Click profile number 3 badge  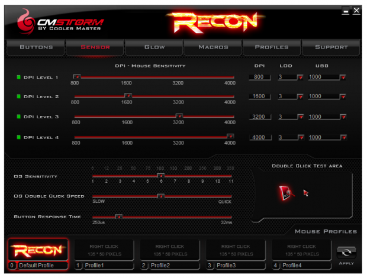point(210,266)
